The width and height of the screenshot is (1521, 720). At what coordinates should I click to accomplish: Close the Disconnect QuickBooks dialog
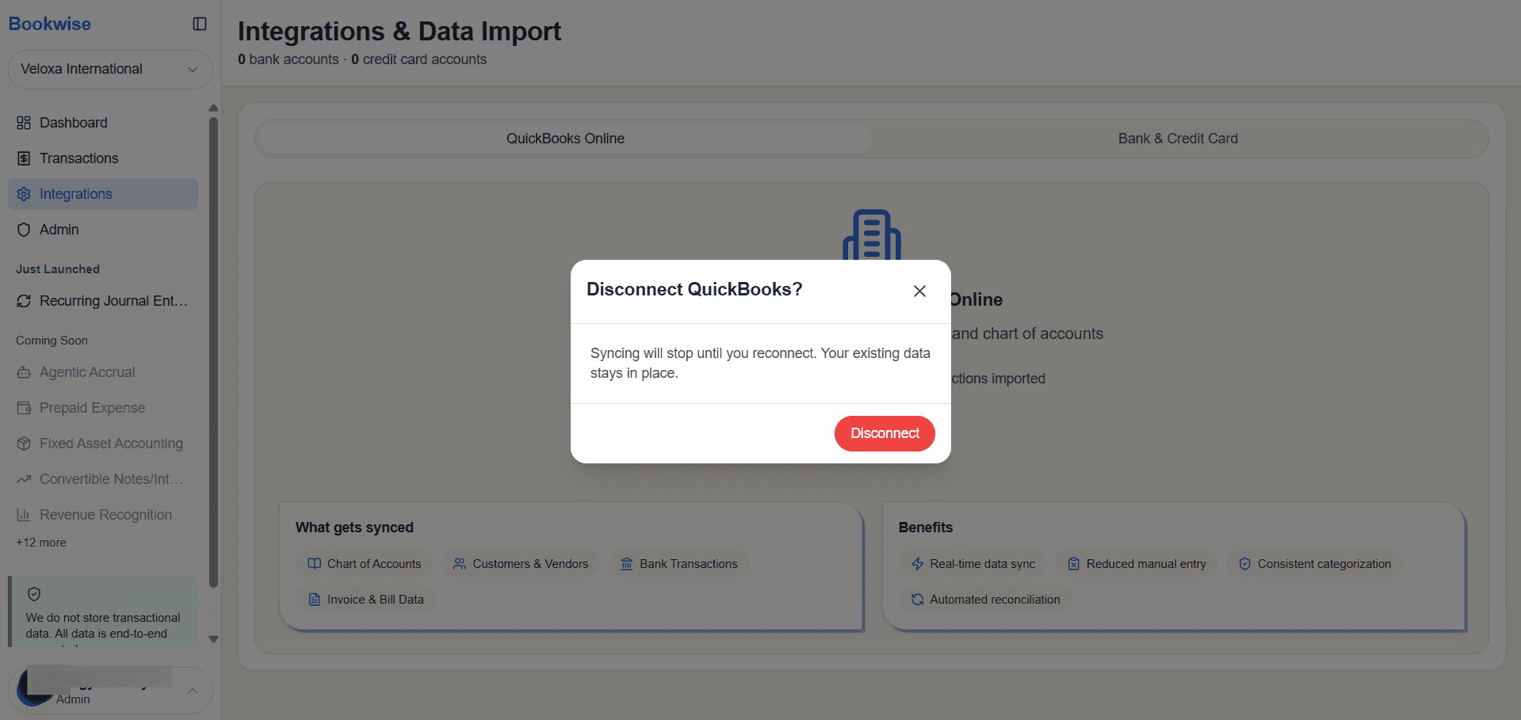[x=919, y=291]
